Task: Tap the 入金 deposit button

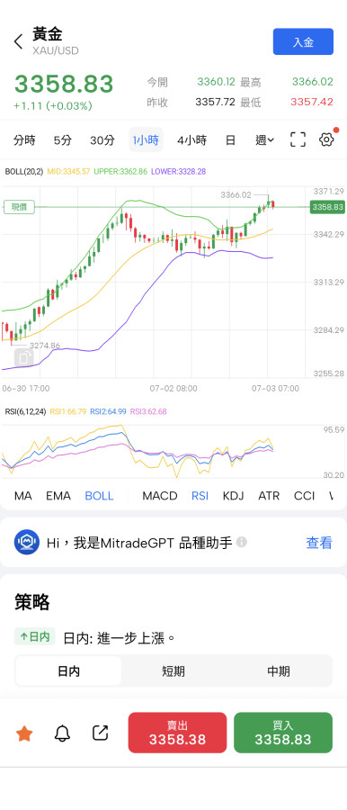Action: click(x=303, y=41)
